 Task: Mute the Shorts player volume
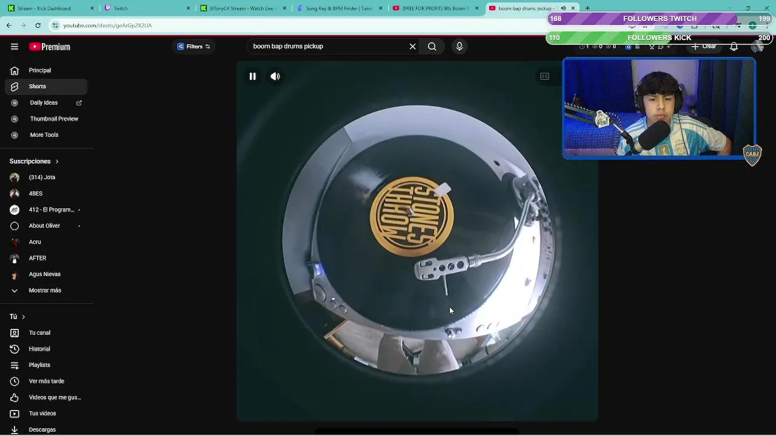[275, 76]
